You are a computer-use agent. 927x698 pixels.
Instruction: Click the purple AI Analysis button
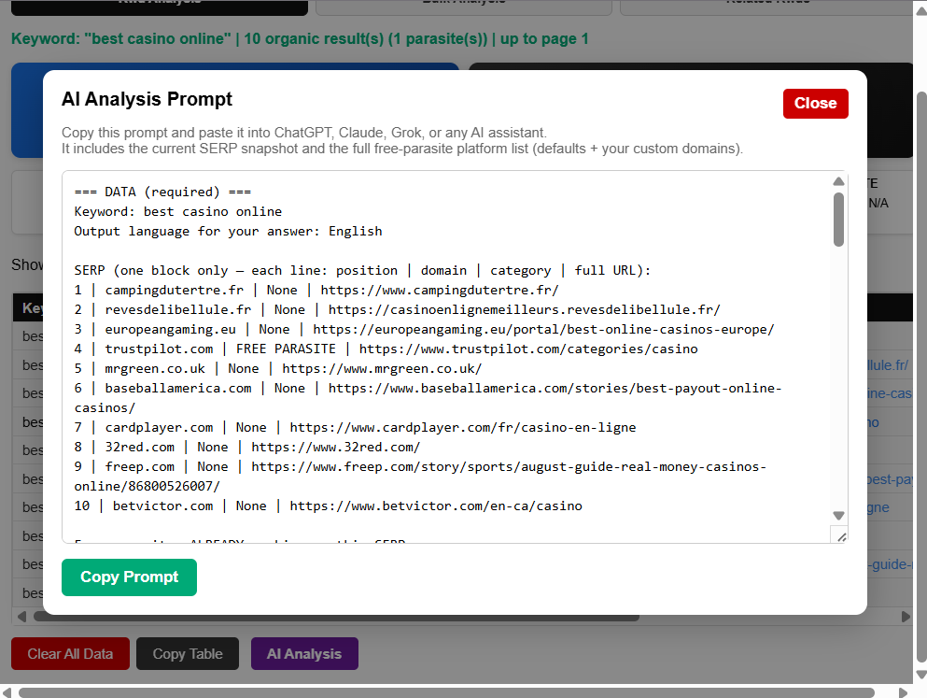304,654
